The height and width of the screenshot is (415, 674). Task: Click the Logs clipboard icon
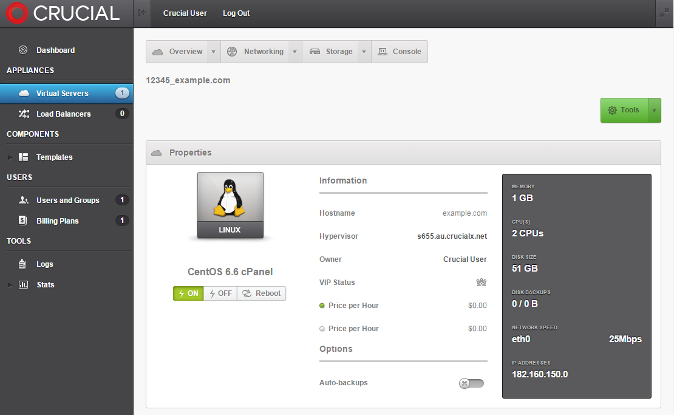click(22, 264)
